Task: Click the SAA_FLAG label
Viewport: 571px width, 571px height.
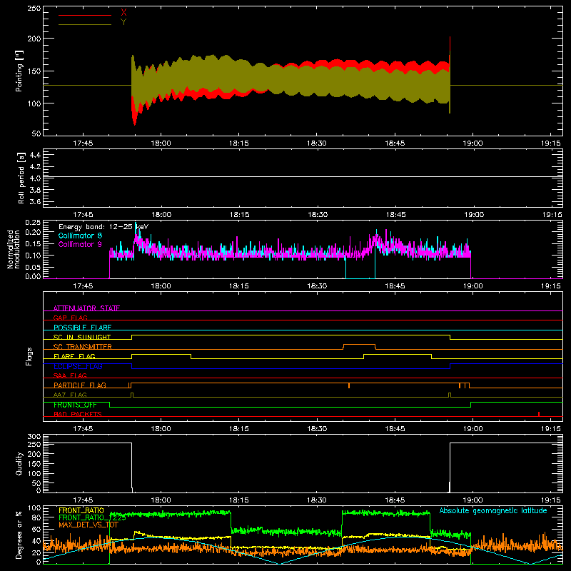Action: click(x=70, y=375)
